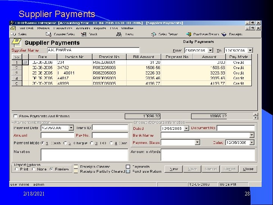The image size is (273, 205).
Task: Click the Cancel button
Action: pos(211,169)
